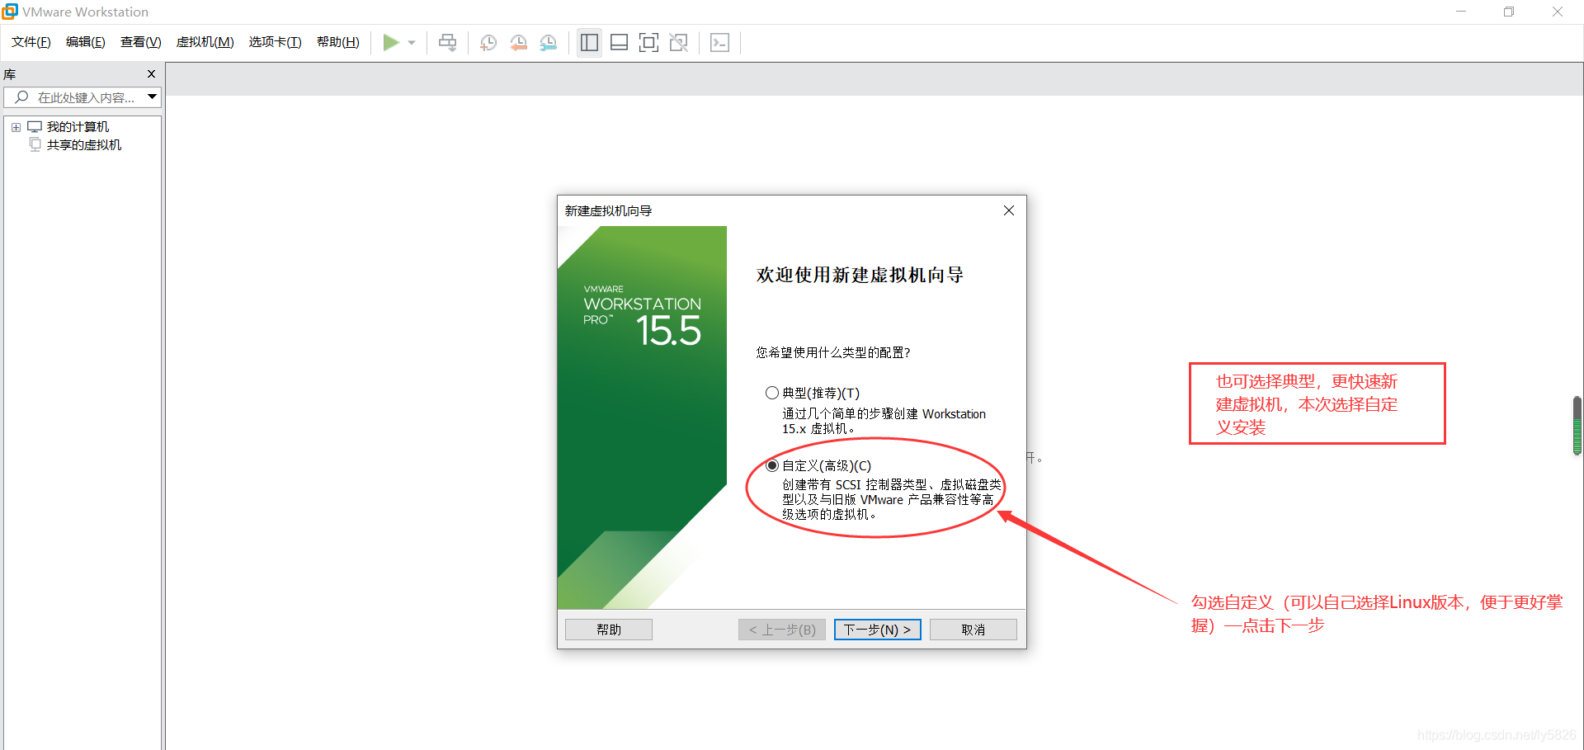The height and width of the screenshot is (750, 1584).
Task: Switch to full screen mode icon
Action: tap(649, 42)
